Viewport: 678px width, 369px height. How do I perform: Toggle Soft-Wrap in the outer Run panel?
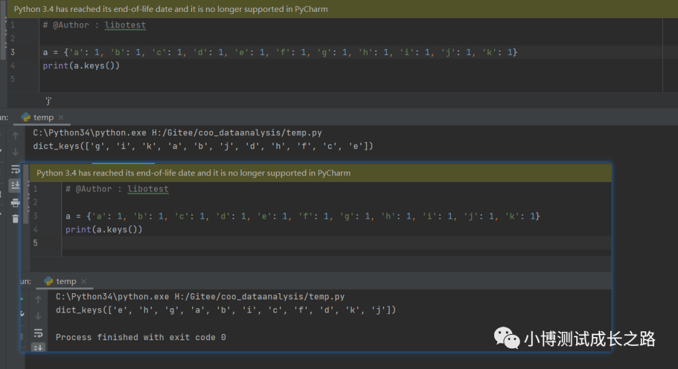pyautogui.click(x=16, y=169)
